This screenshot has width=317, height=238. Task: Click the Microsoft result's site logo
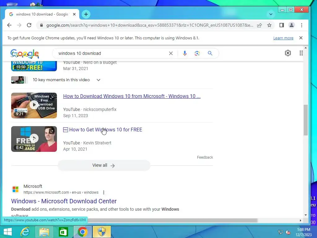(15, 189)
